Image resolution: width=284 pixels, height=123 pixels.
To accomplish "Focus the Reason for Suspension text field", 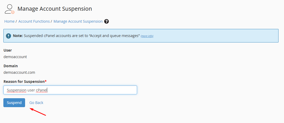I will [70, 90].
